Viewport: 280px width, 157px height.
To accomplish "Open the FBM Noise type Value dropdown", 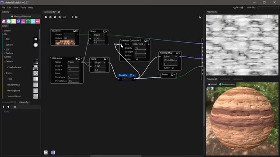I will coord(73,62).
